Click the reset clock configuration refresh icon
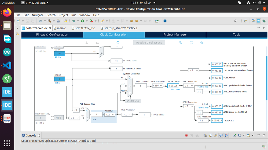This screenshot has width=268, height=150. pos(118,43)
